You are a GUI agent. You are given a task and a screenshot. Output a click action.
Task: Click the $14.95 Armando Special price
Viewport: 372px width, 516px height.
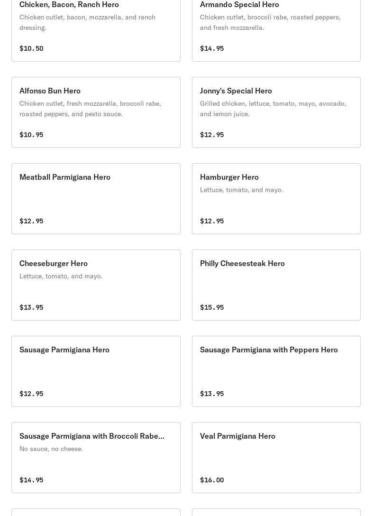point(212,48)
